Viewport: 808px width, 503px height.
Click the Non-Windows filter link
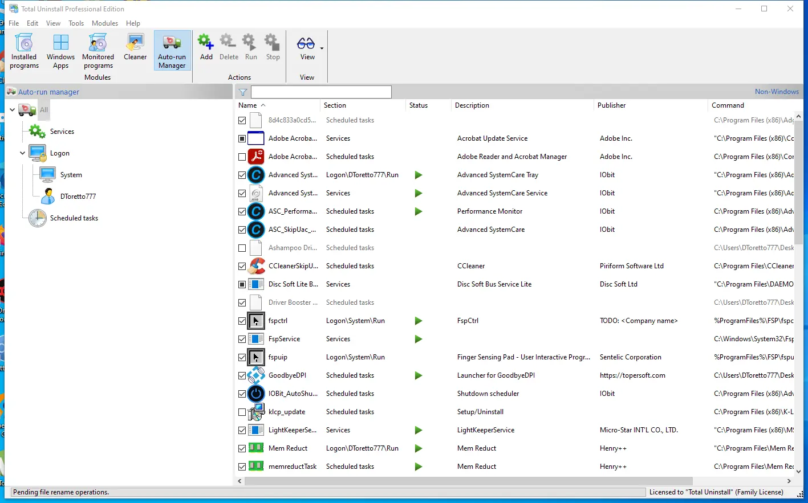tap(777, 92)
